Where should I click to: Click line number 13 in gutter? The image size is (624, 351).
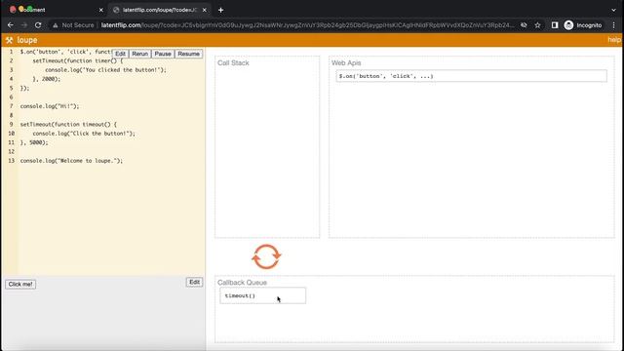pos(11,161)
